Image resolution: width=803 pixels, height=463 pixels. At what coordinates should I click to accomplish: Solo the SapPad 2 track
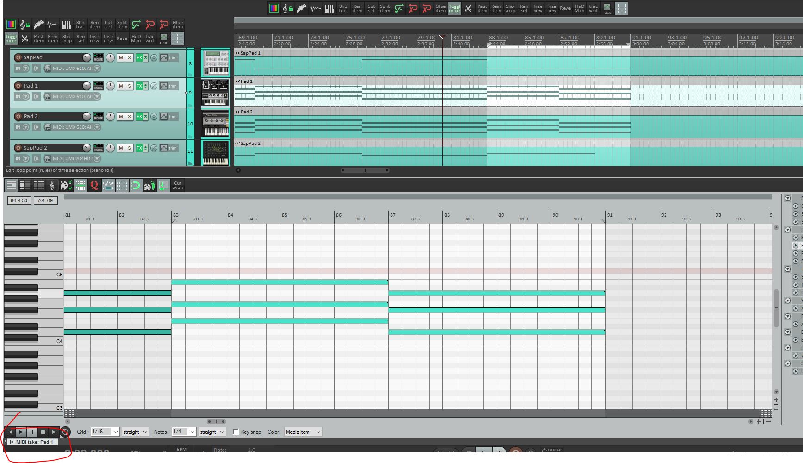[x=130, y=148]
